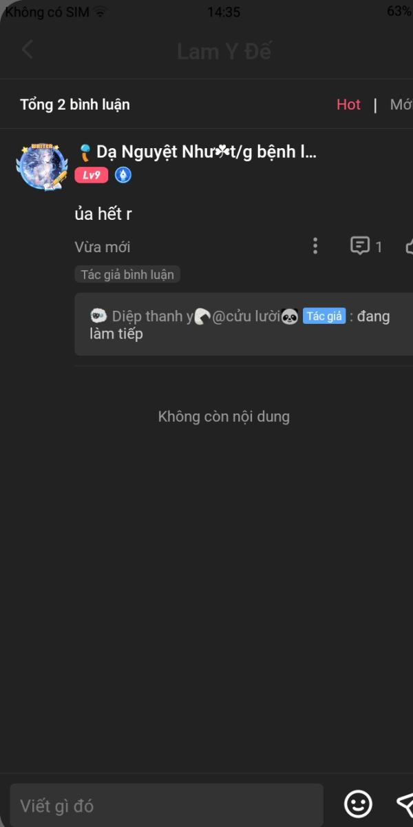
Task: Tap the Lv9 level badge
Action: pos(92,175)
